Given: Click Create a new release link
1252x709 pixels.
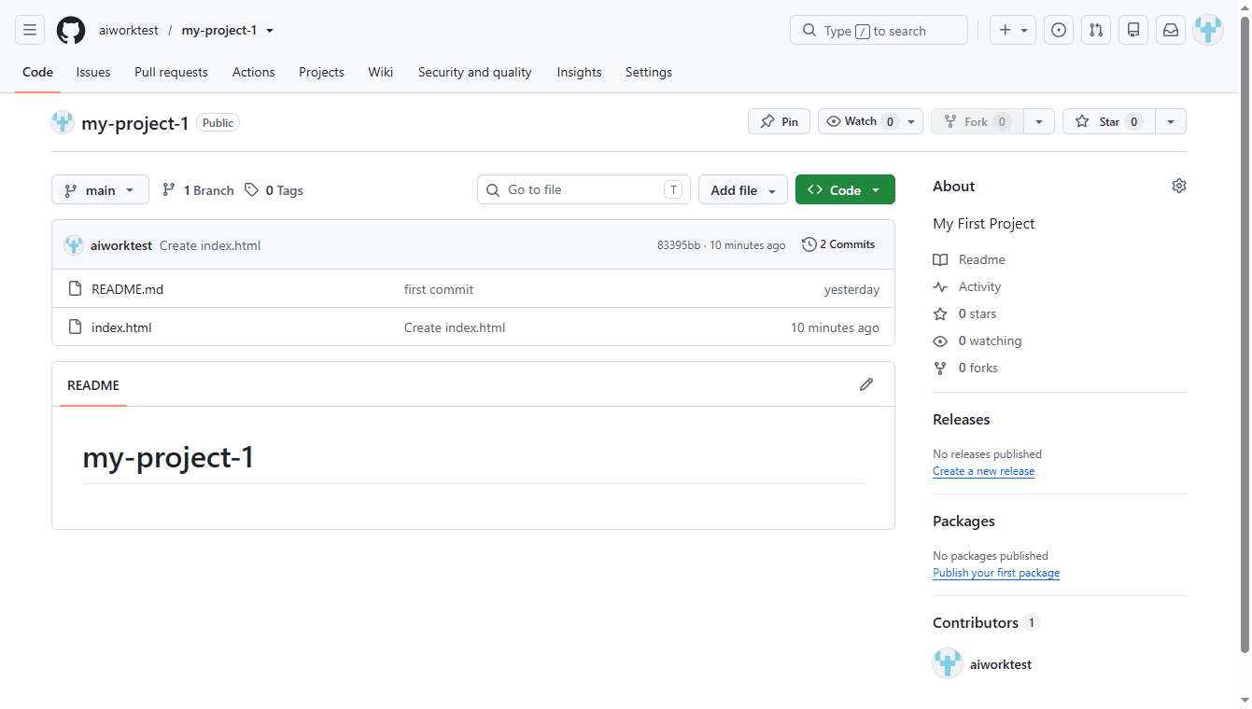Looking at the screenshot, I should pos(983,471).
